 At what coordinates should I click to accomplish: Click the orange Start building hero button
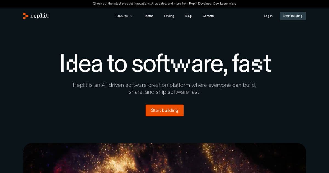[164, 110]
